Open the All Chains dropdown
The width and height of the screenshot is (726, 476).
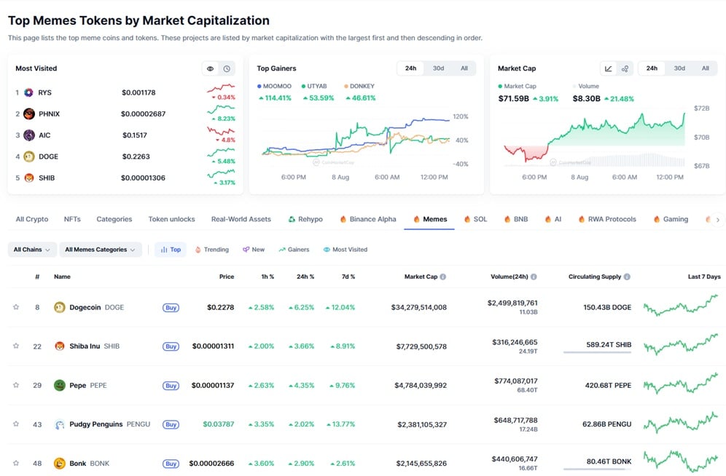[32, 250]
